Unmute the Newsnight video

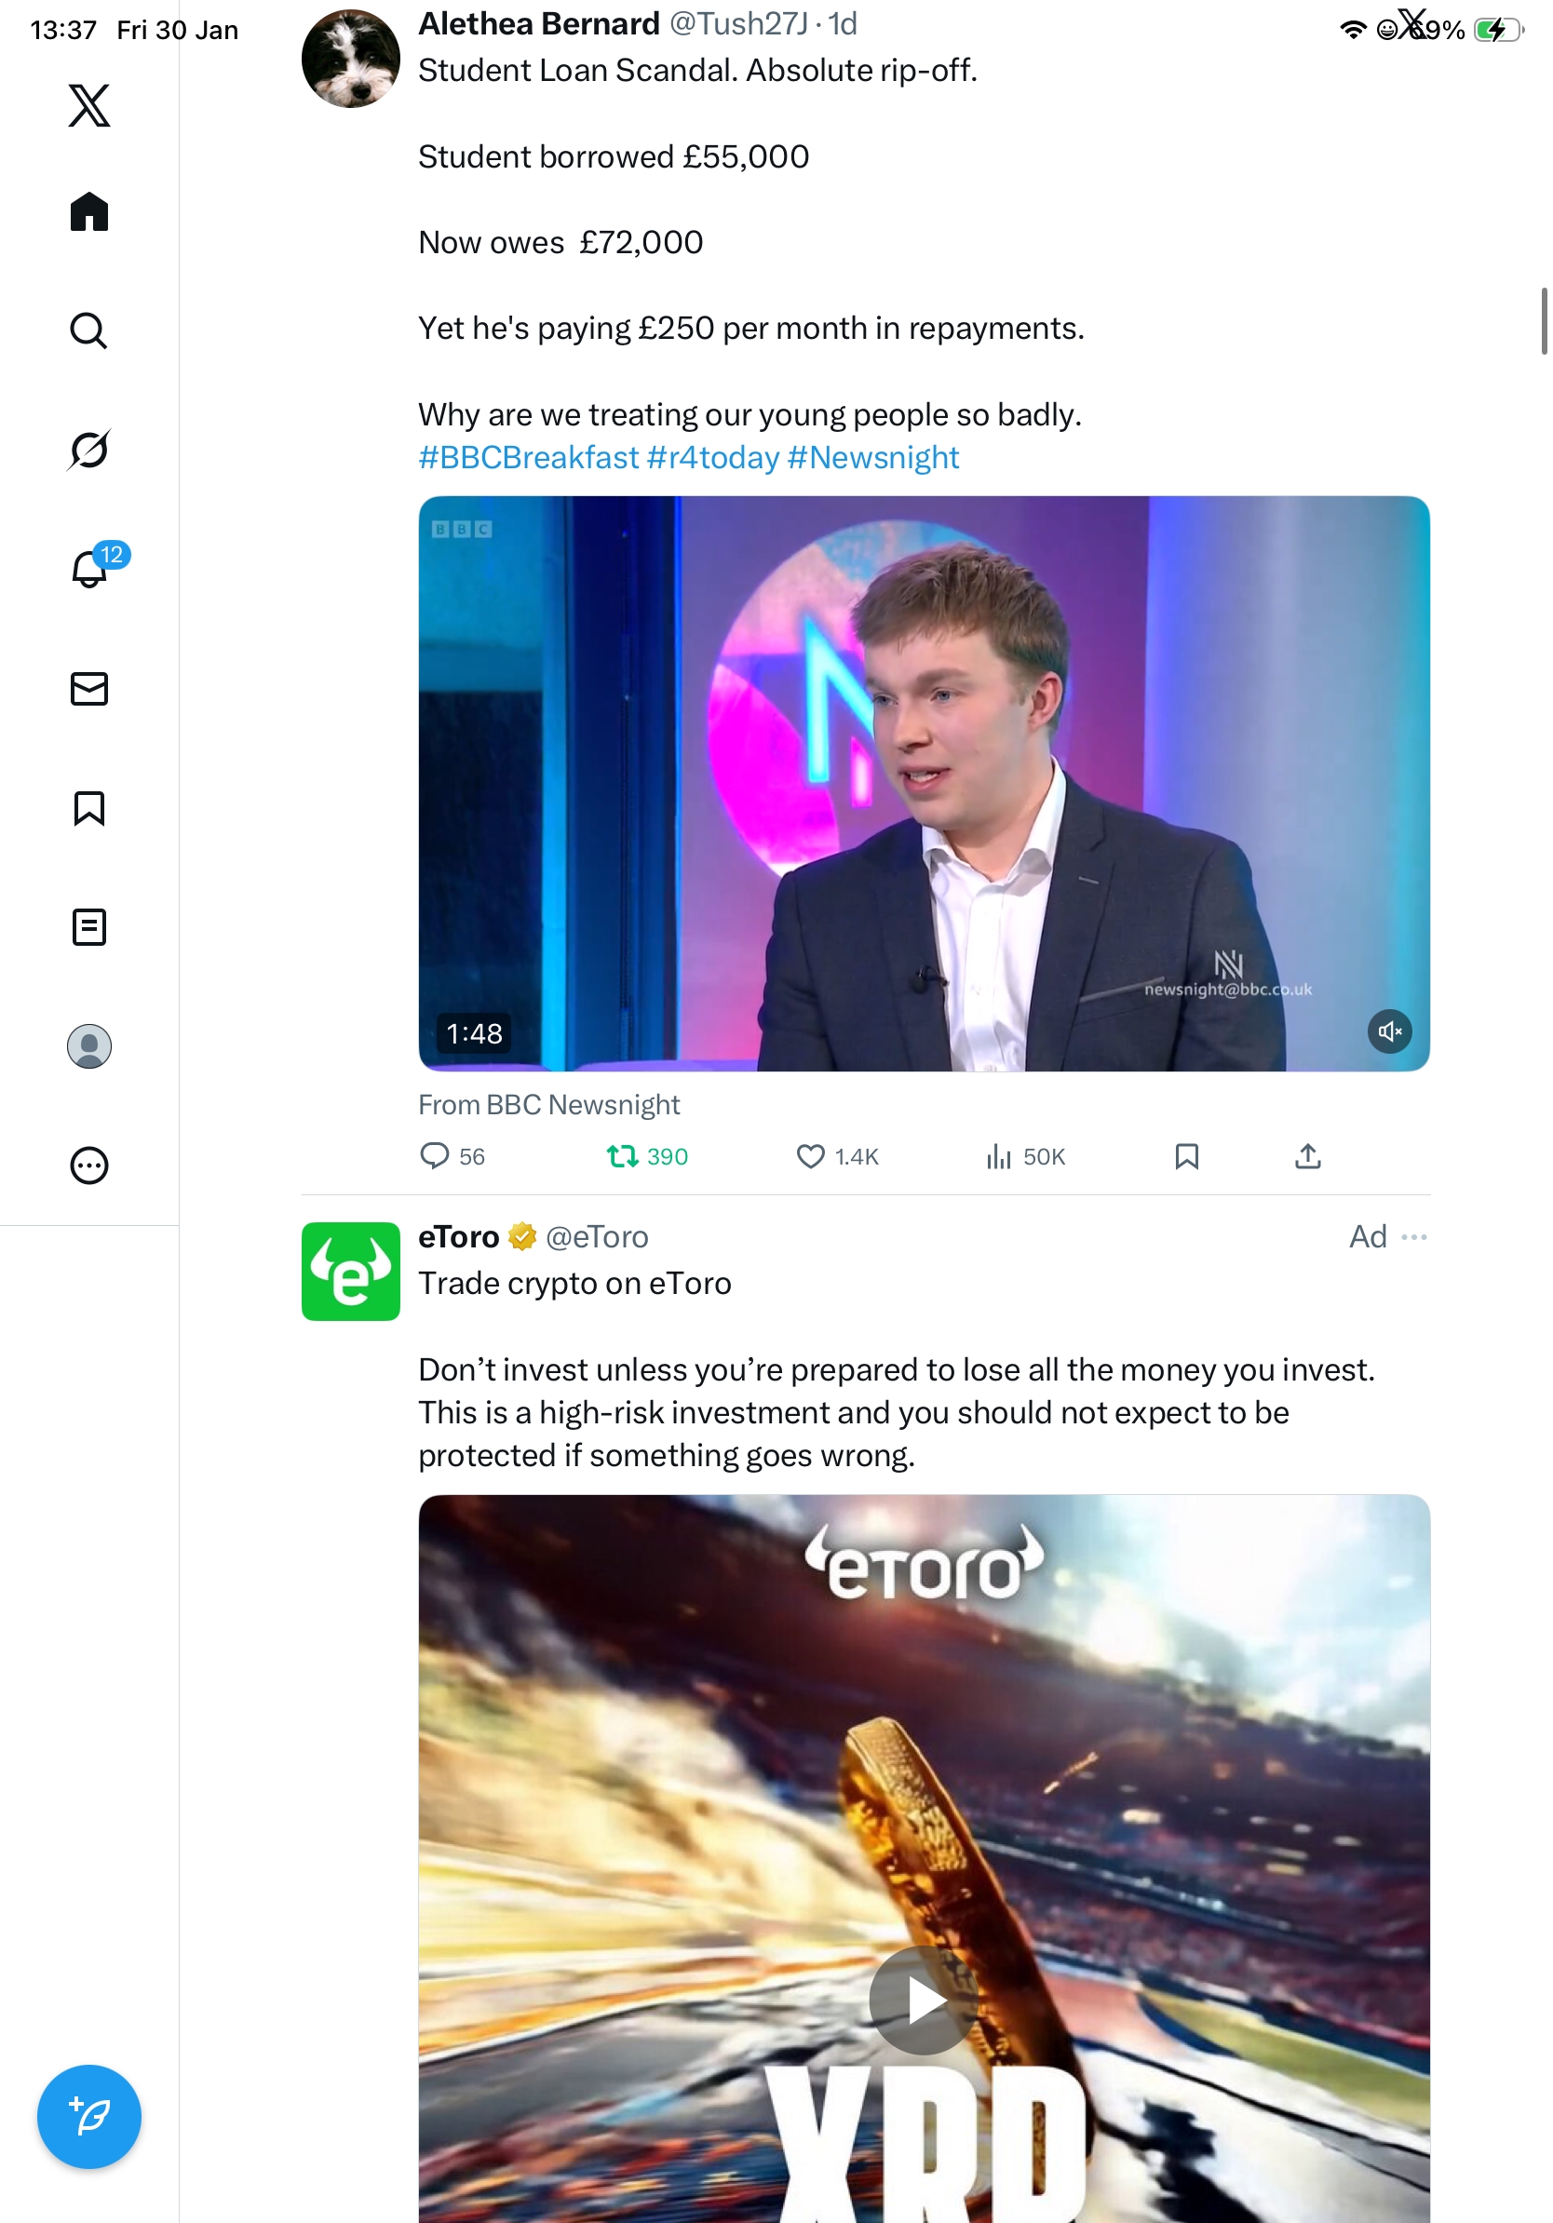click(x=1388, y=1031)
